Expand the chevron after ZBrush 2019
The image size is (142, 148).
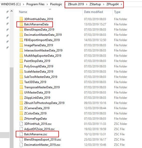pos(87,4)
